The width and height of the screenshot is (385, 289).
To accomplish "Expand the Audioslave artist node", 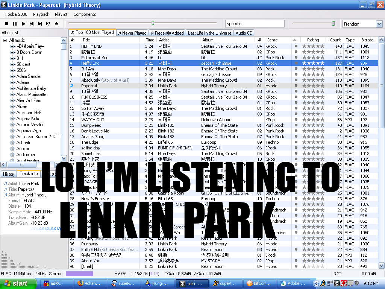I will pyautogui.click(x=12, y=155).
